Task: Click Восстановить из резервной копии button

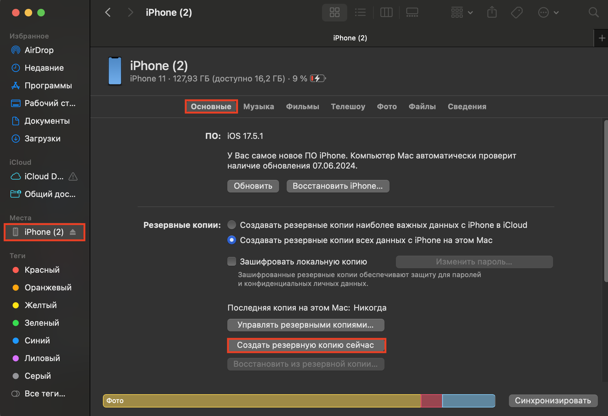Action: coord(306,364)
